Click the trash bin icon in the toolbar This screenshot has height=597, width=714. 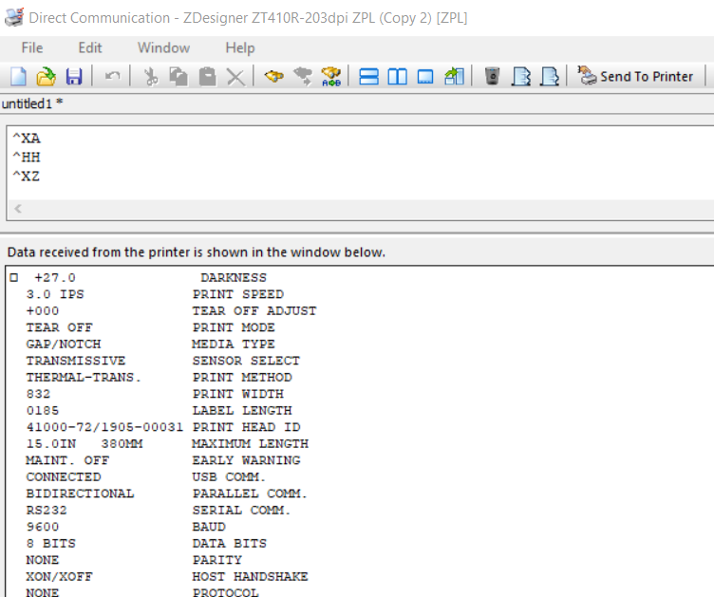[492, 77]
